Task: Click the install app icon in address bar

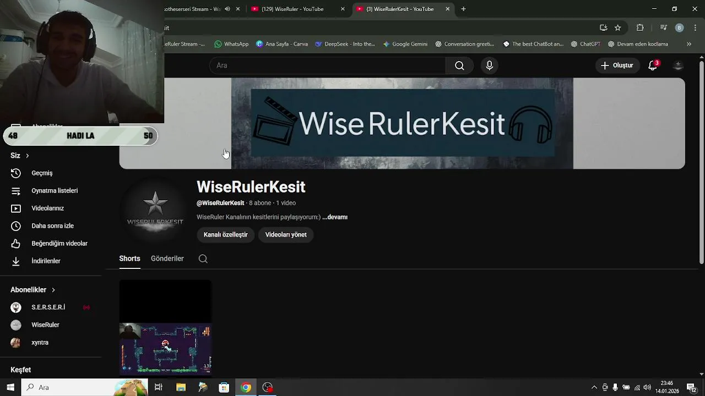Action: [x=604, y=28]
